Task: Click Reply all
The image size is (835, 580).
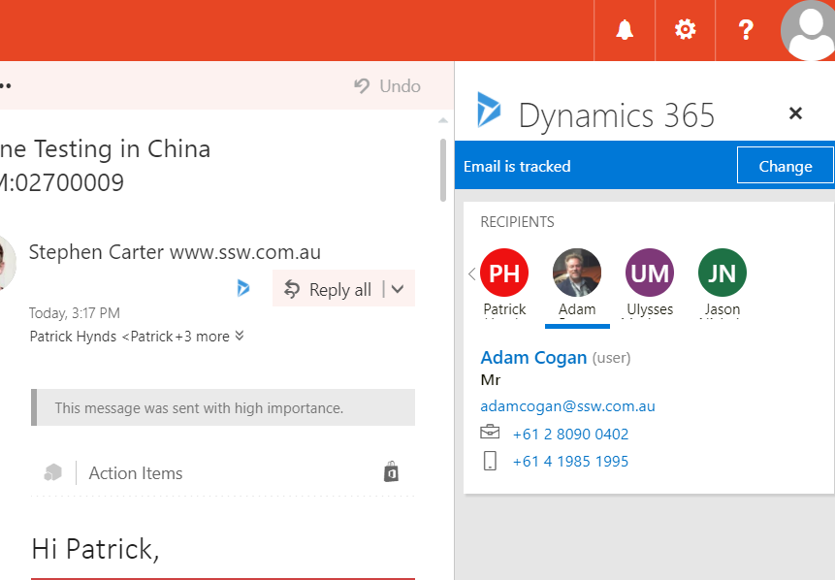Action: [330, 289]
